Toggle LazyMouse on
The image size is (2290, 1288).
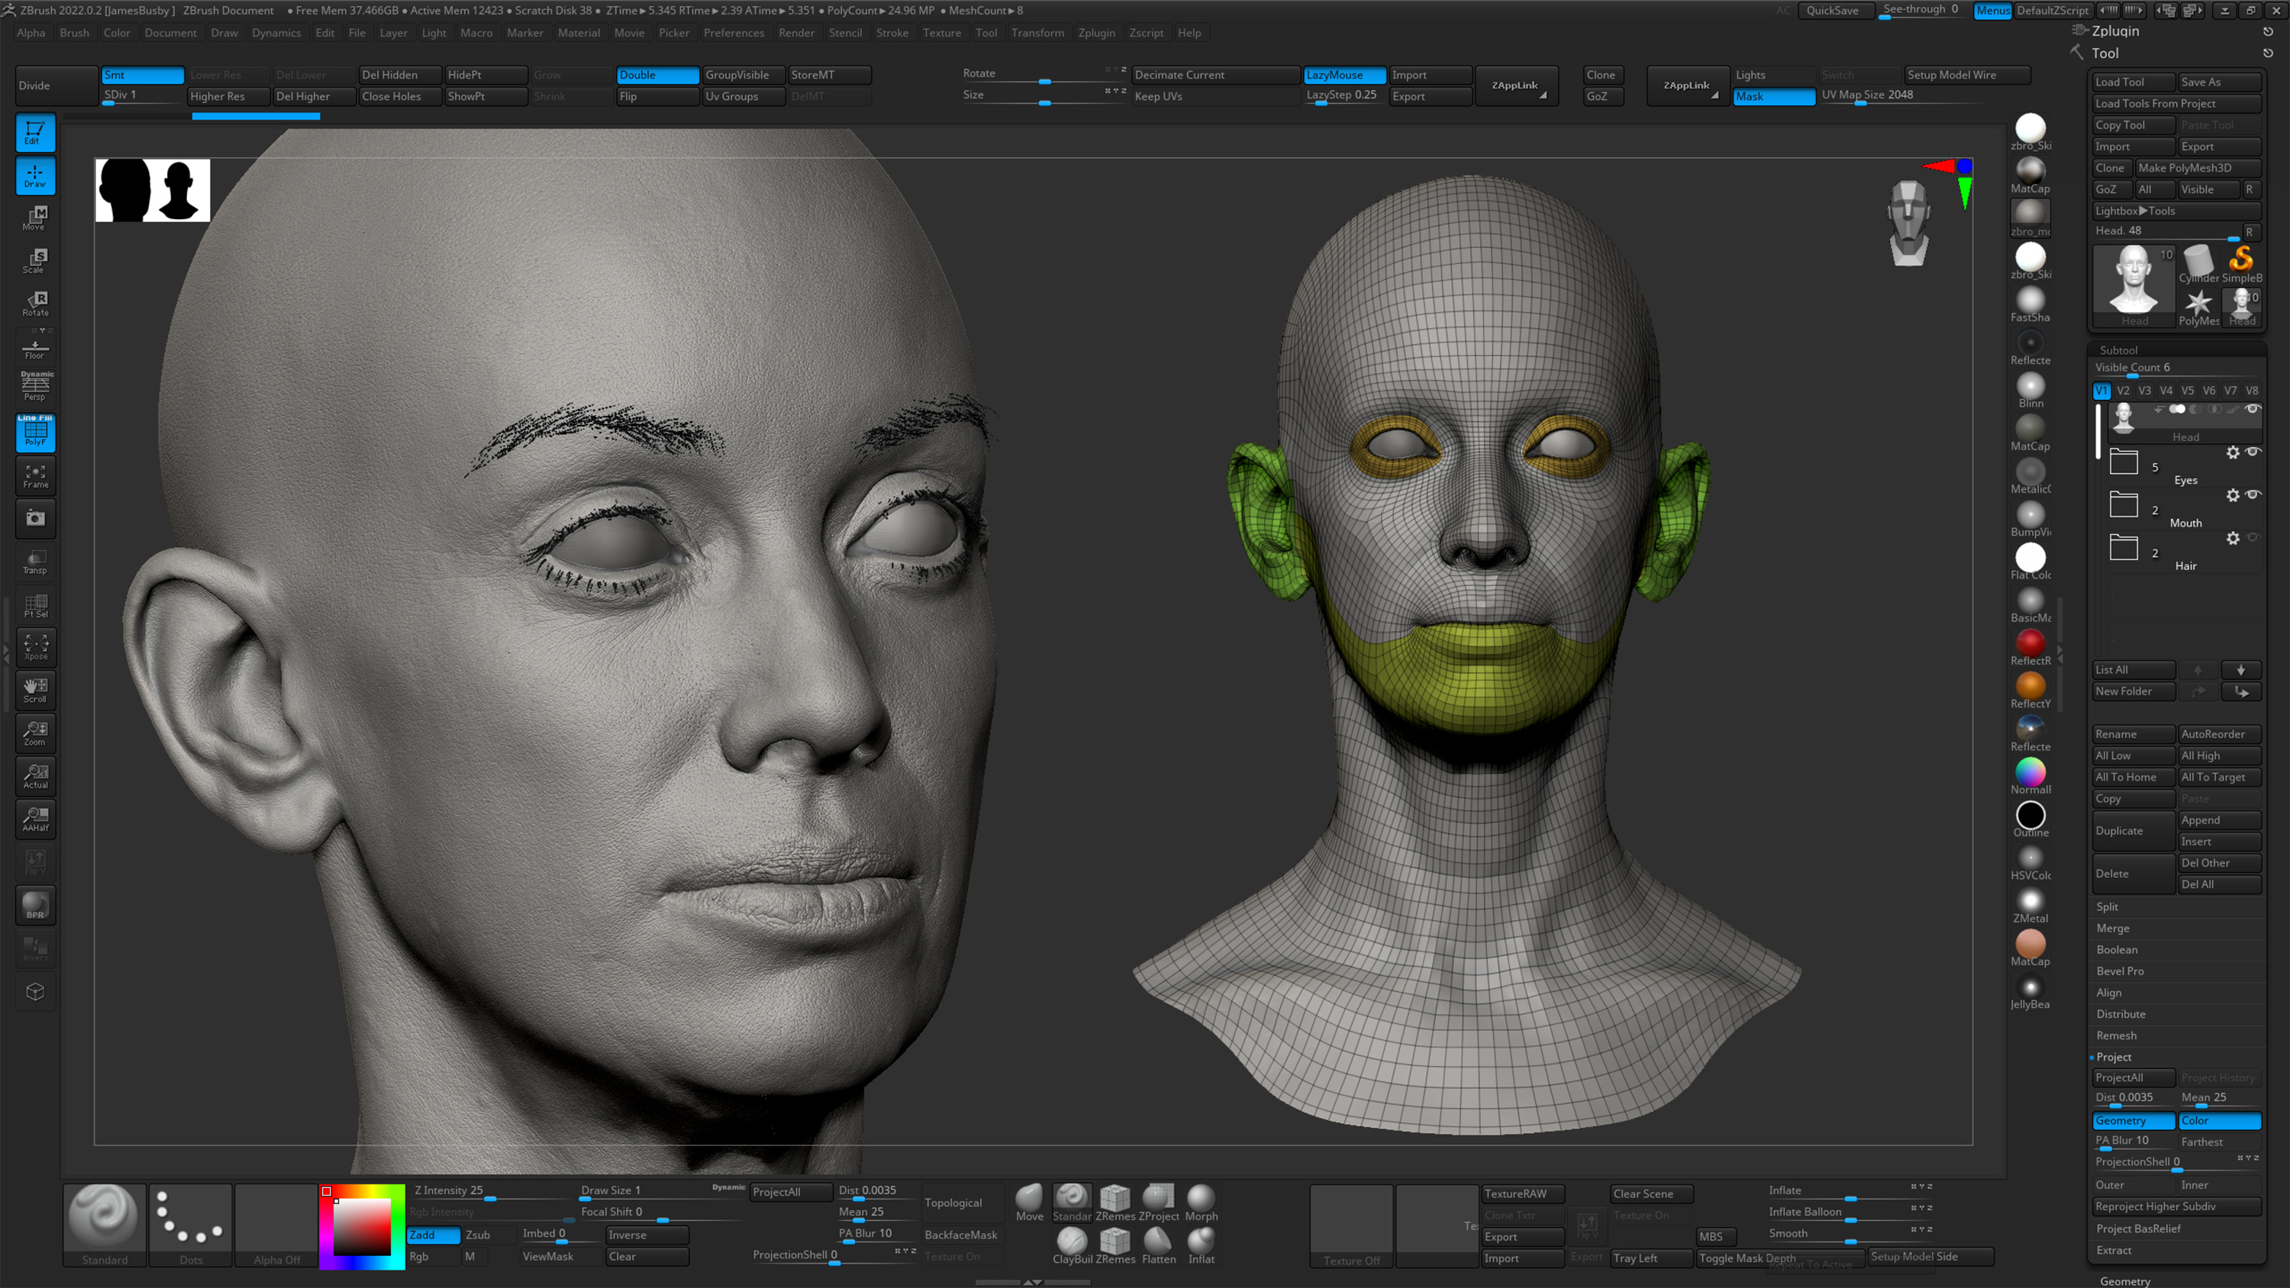point(1343,75)
